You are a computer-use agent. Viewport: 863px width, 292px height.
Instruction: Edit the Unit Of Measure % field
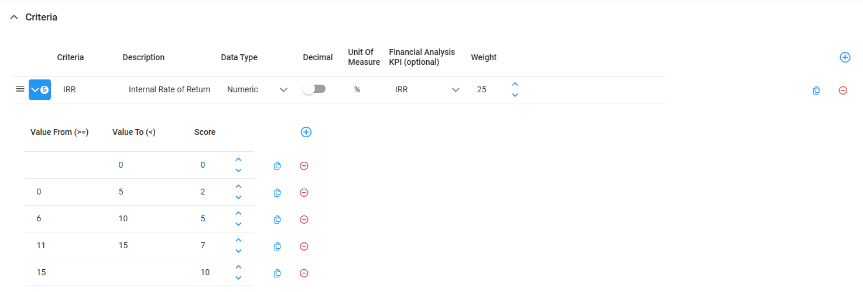click(357, 90)
